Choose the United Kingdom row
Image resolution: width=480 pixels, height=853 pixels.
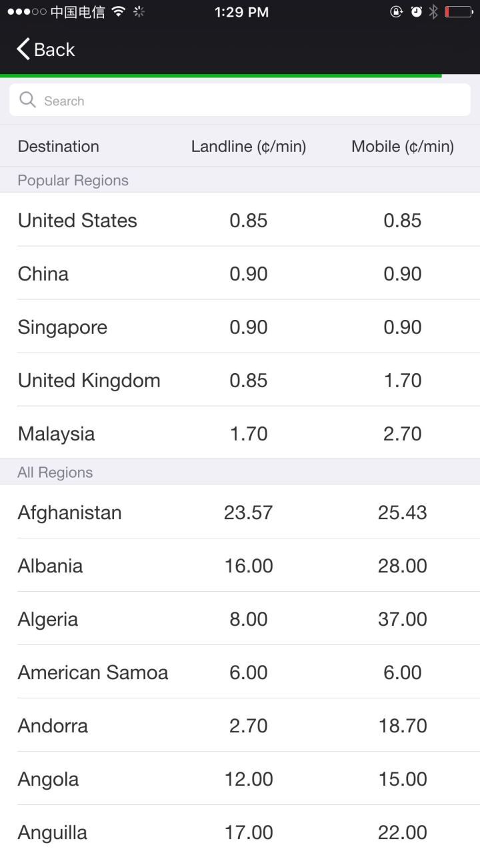click(x=240, y=380)
